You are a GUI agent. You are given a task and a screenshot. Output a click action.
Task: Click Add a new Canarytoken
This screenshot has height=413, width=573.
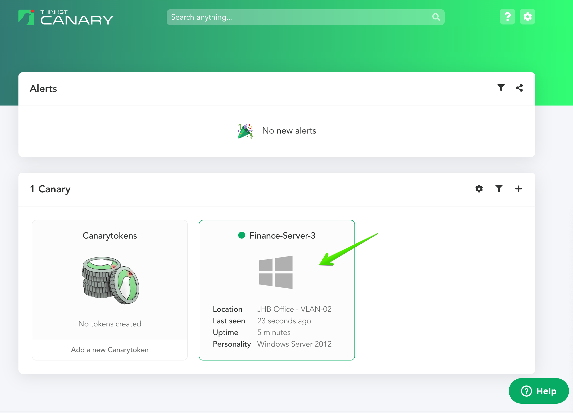point(110,350)
